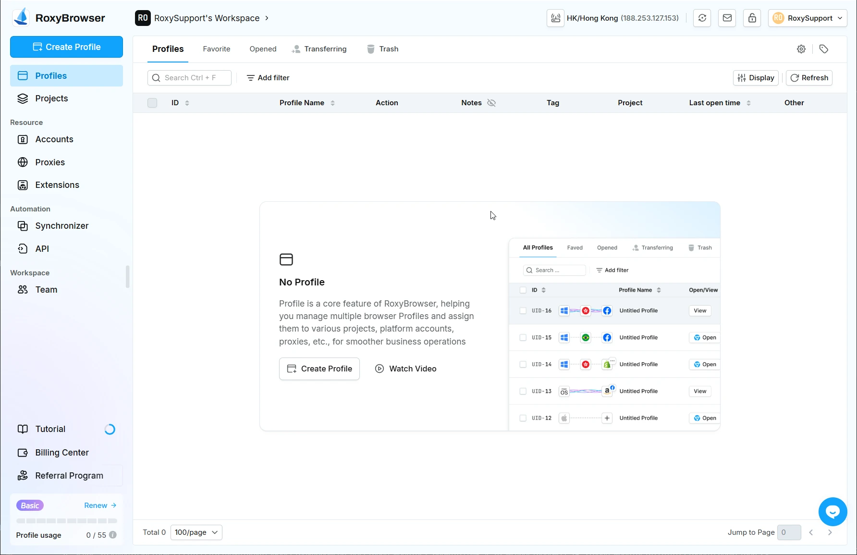Sort profiles by ID column
The height and width of the screenshot is (555, 857).
coord(187,103)
